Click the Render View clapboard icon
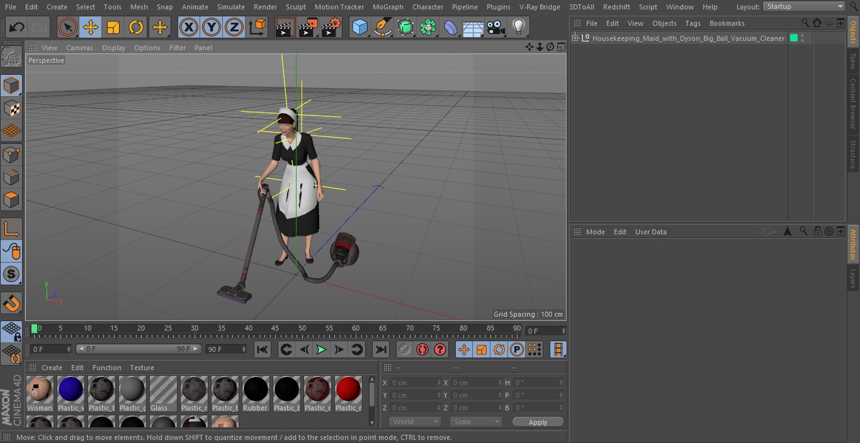This screenshot has width=860, height=443. point(285,27)
